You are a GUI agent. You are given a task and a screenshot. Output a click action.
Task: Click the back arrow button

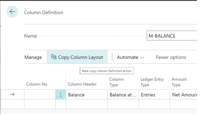(x=12, y=12)
